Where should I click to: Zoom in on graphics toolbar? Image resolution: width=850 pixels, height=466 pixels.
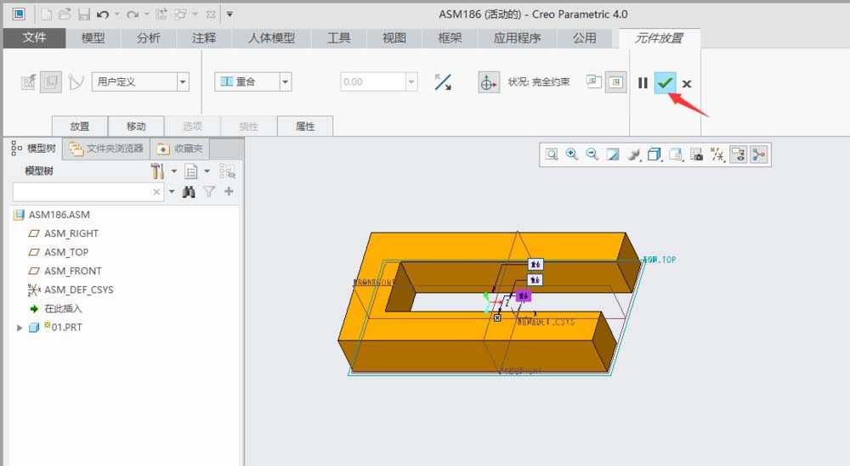(572, 154)
